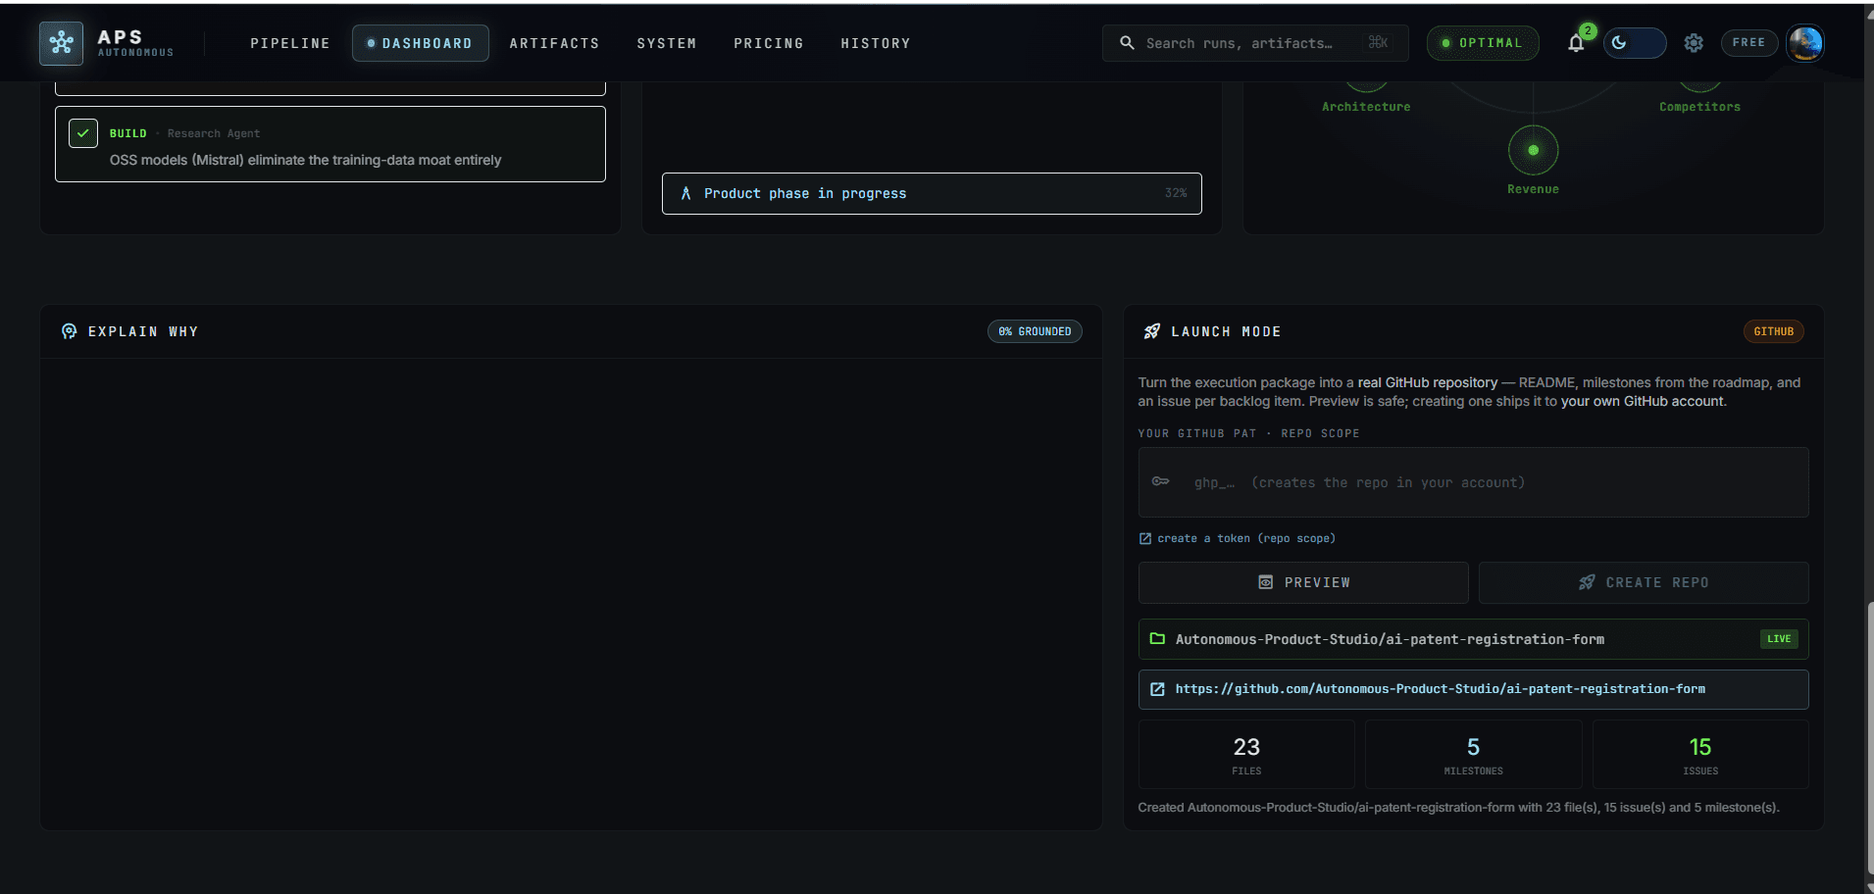
Task: Open notifications bell with 2 badge
Action: 1576,43
